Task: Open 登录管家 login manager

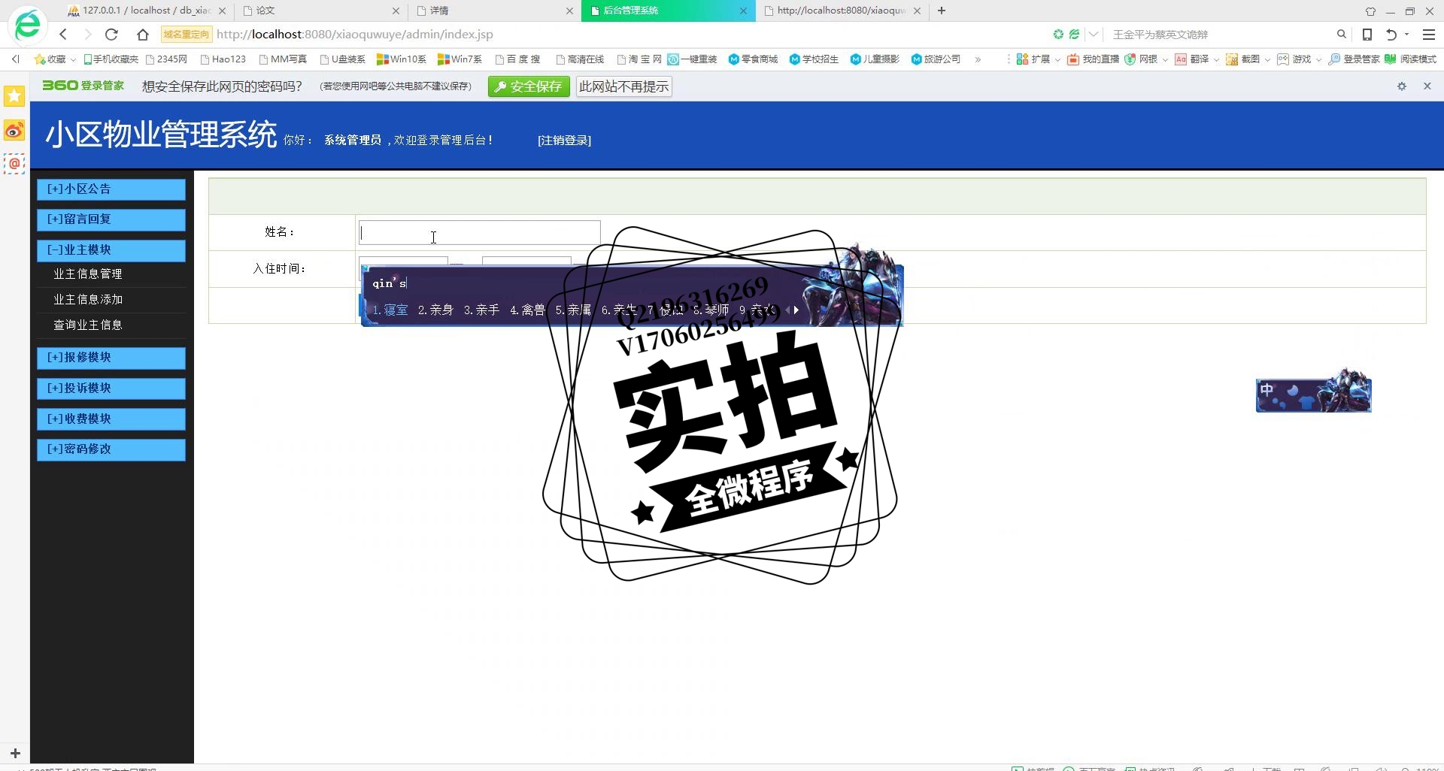Action: [1354, 59]
